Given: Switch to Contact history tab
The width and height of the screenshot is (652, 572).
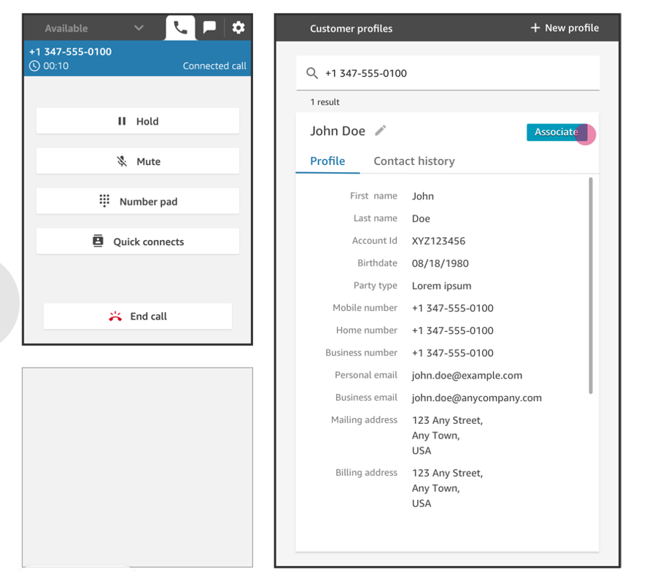Looking at the screenshot, I should 414,161.
